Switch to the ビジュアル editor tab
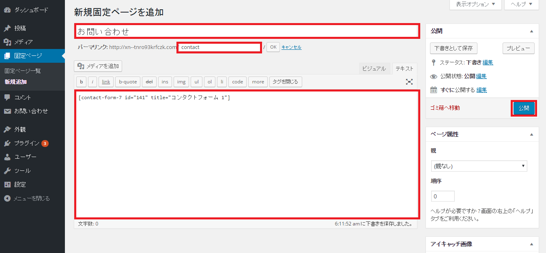The height and width of the screenshot is (253, 546). [x=374, y=68]
